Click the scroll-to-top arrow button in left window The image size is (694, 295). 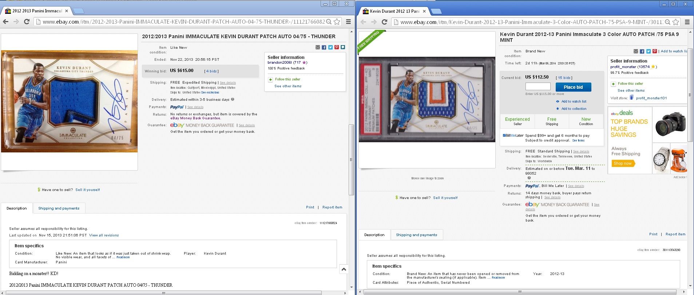click(344, 269)
